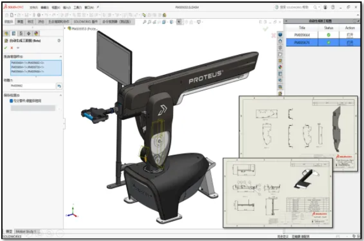Image resolution: width=364 pixels, height=241 pixels.
Task: Collapse the selected components section chevron
Action: pyautogui.click(x=59, y=57)
